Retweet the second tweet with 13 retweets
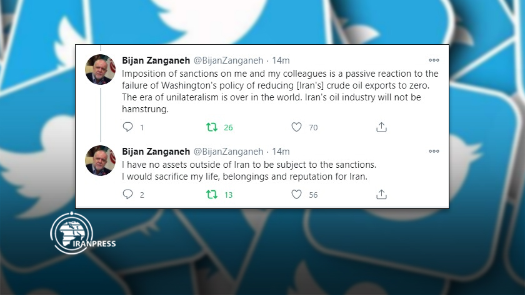 (x=212, y=195)
